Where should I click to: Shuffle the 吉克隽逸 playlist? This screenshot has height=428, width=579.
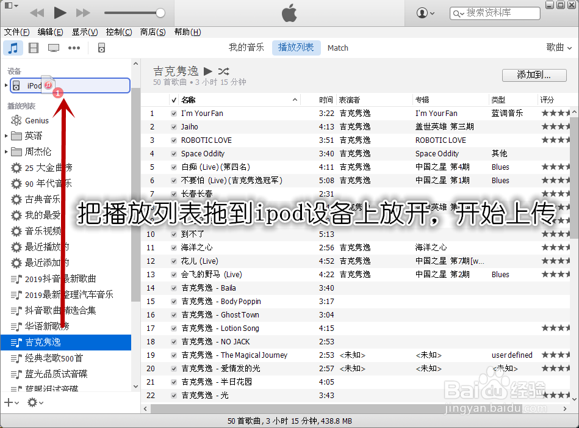tap(223, 71)
